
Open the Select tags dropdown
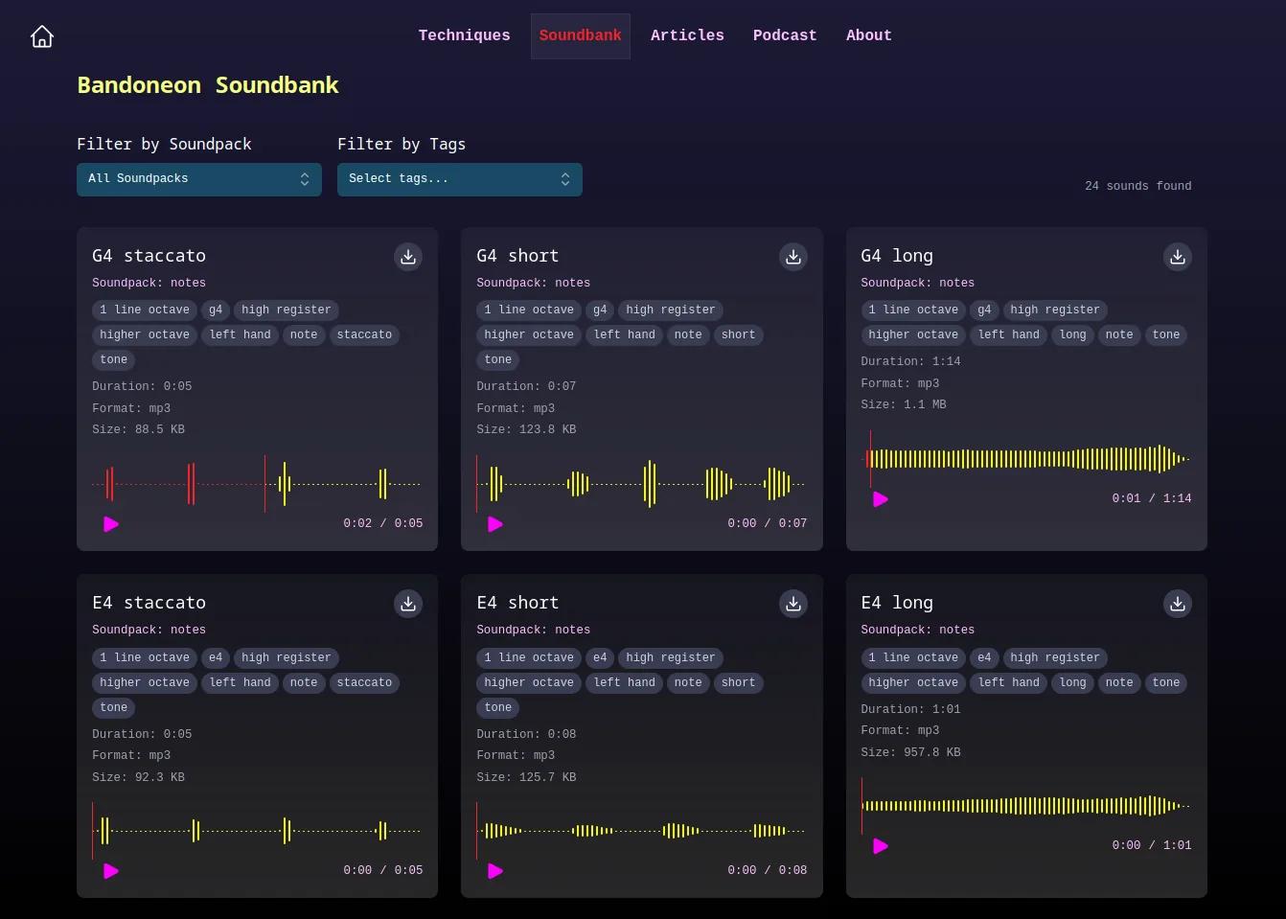click(x=459, y=179)
